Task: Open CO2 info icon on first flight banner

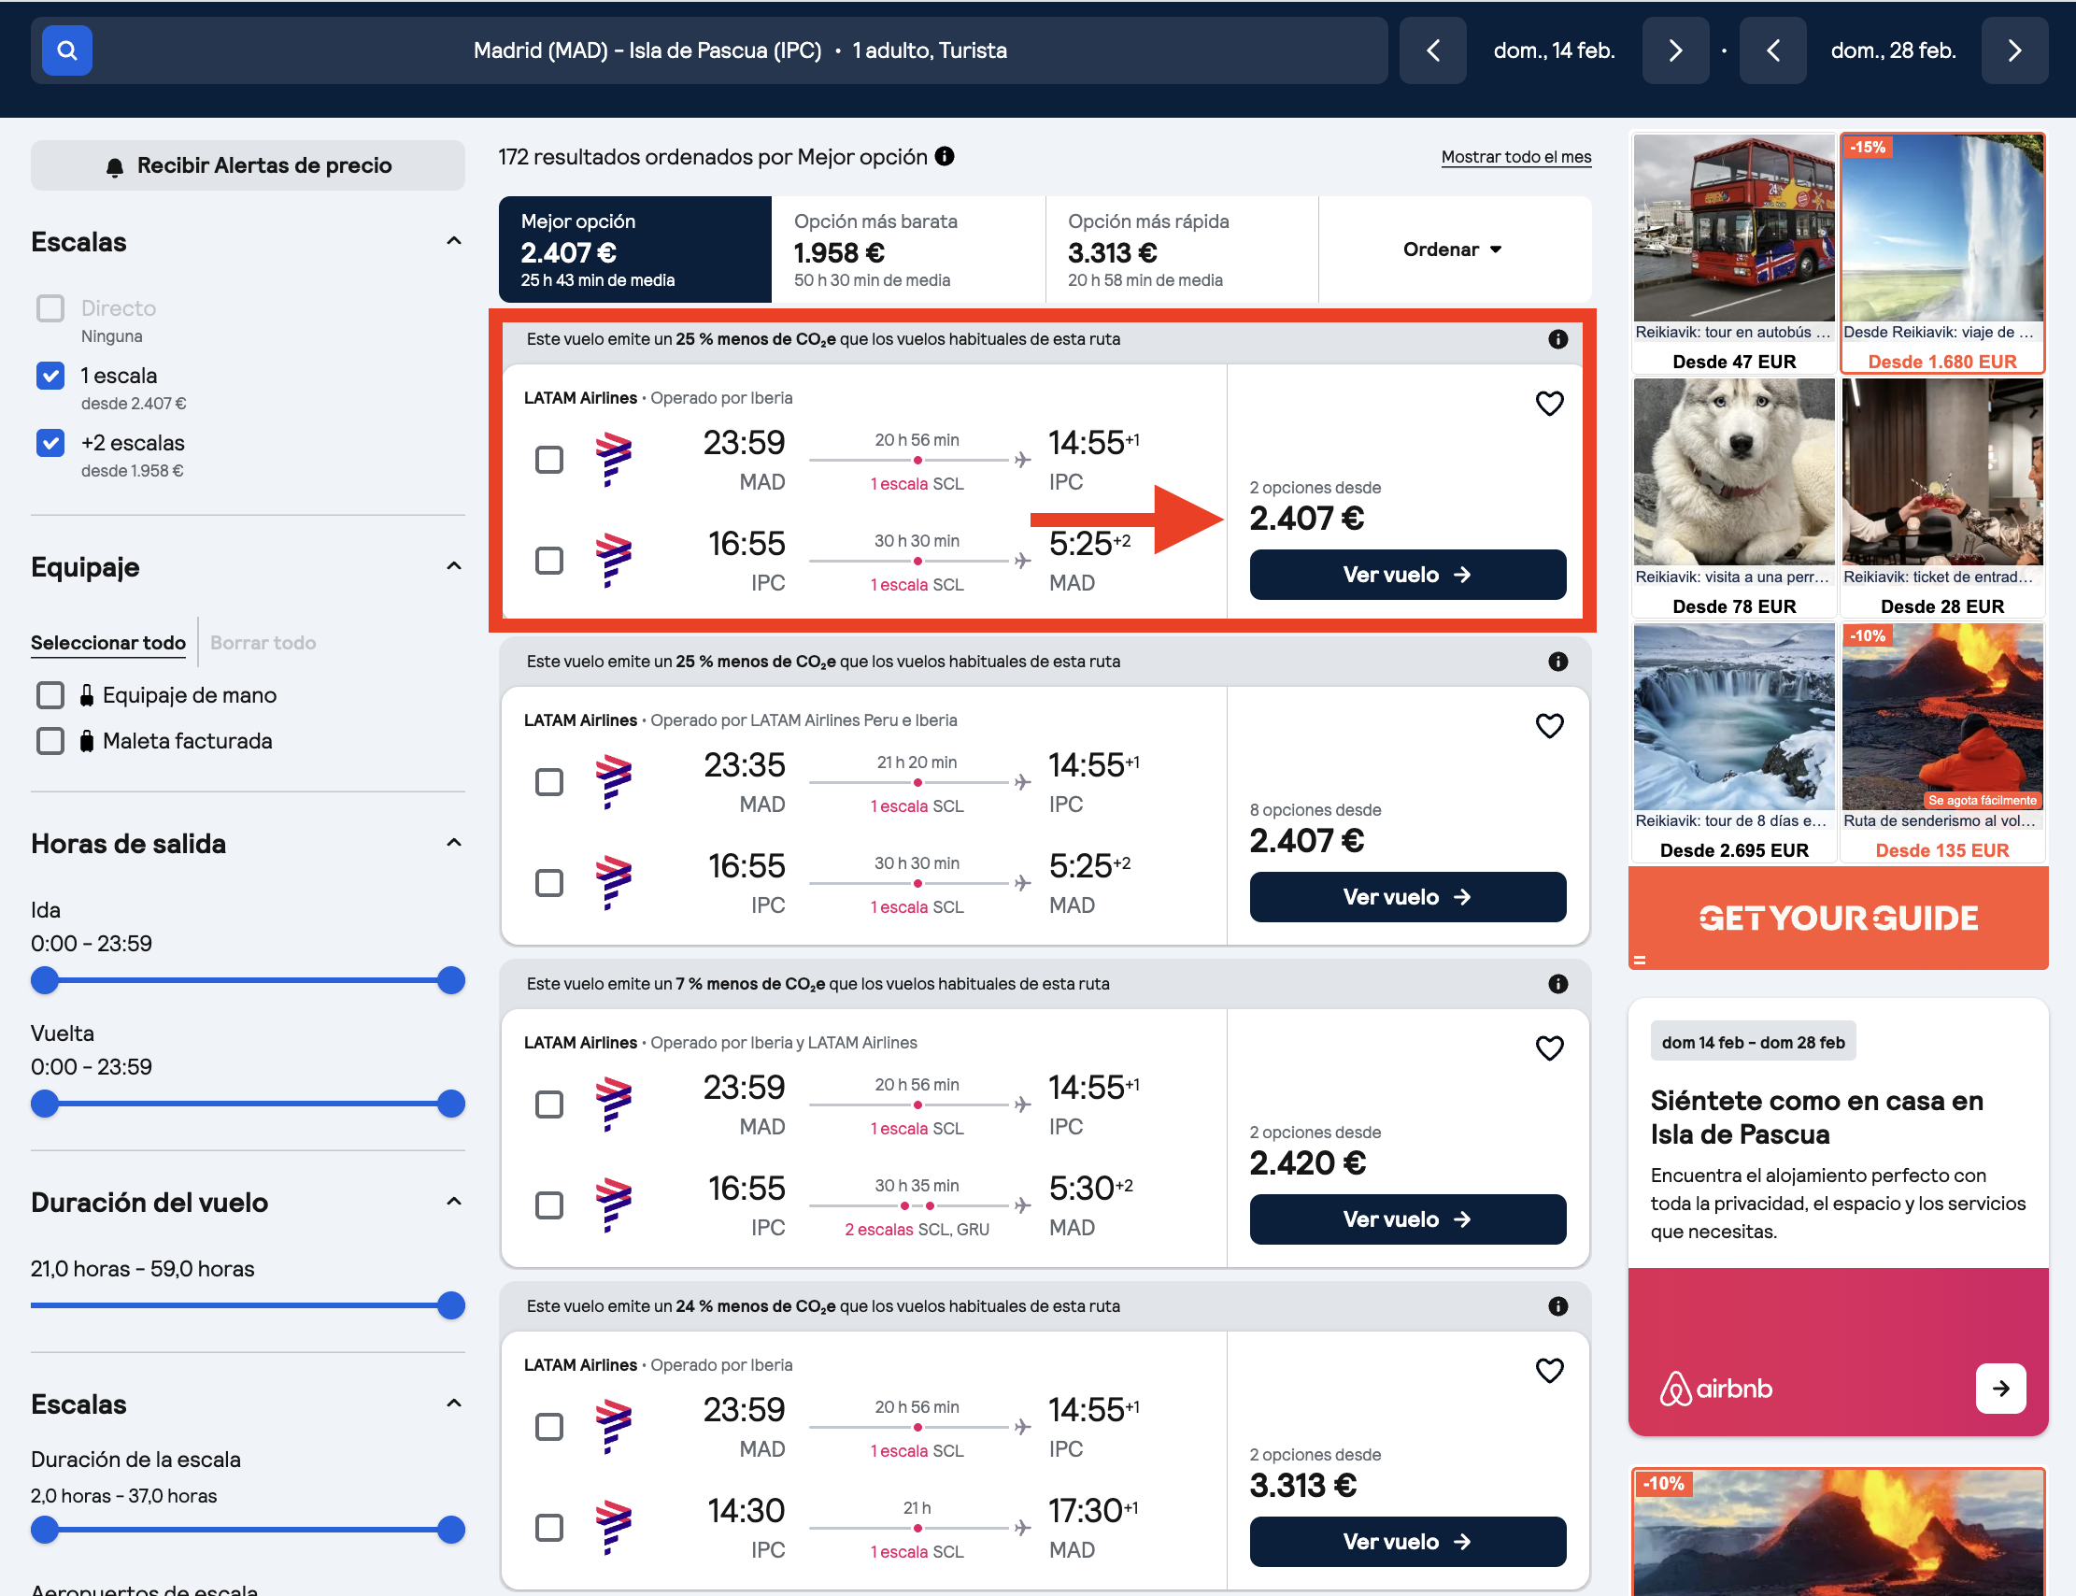Action: [x=1557, y=339]
